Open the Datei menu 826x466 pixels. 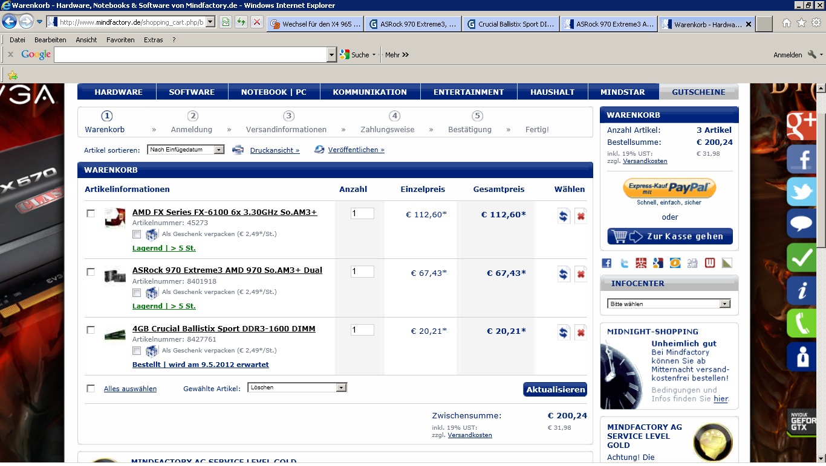click(x=18, y=40)
